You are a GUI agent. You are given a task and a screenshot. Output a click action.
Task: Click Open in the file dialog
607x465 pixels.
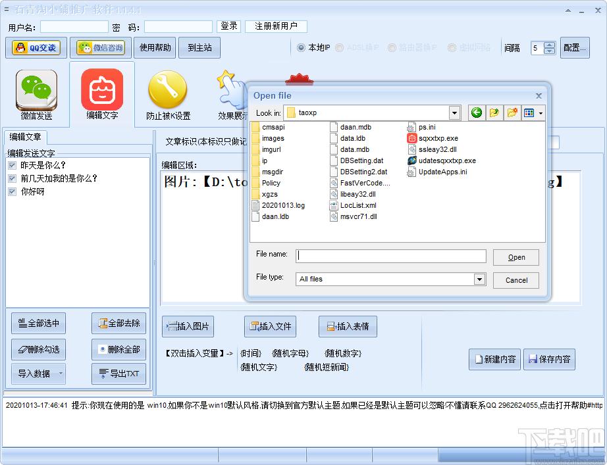point(516,258)
